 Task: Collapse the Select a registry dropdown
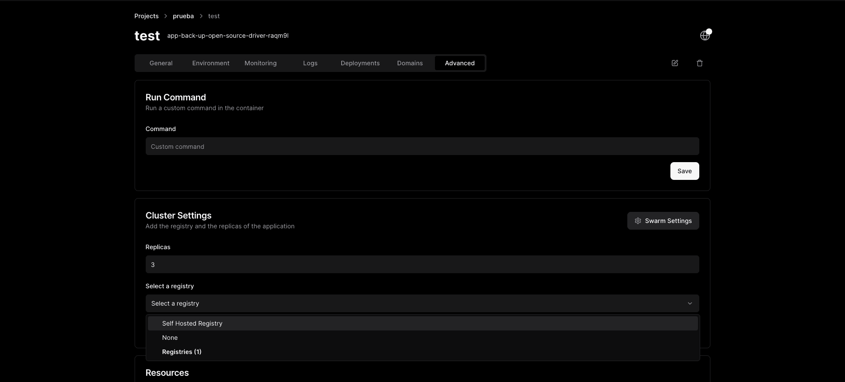coord(422,303)
